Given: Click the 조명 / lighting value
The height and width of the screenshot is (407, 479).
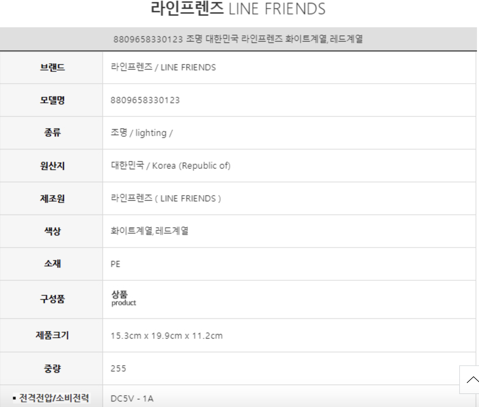Looking at the screenshot, I should pos(142,133).
